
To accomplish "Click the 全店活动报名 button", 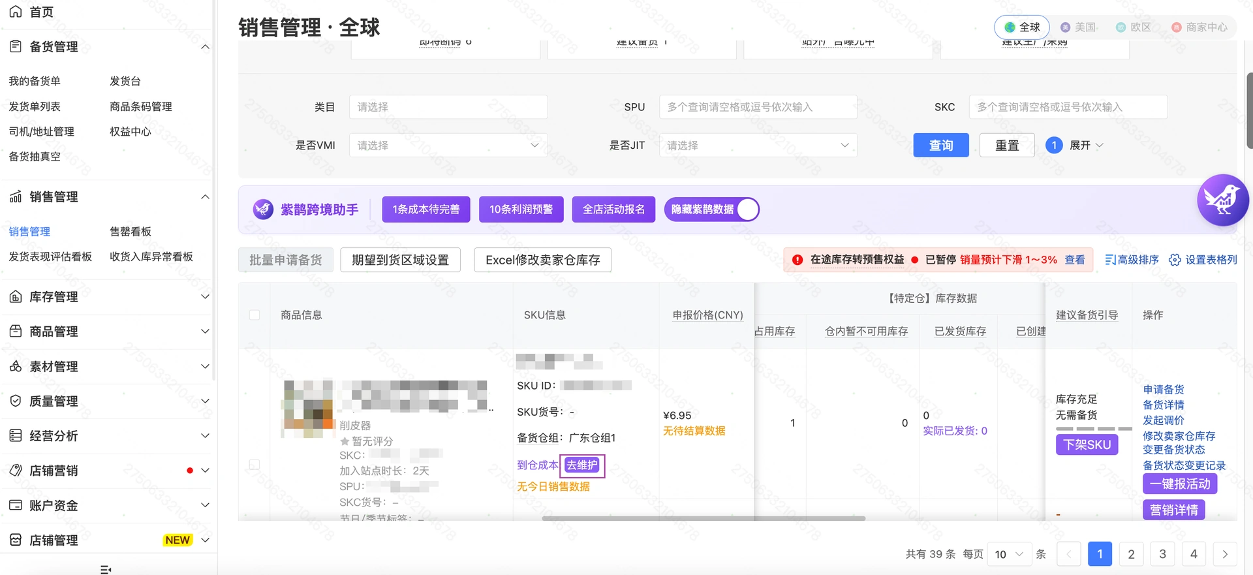I will coord(613,210).
